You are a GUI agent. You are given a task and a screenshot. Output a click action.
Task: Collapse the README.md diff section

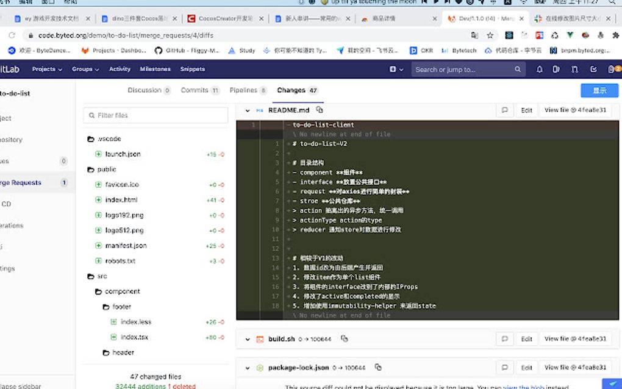coord(248,110)
